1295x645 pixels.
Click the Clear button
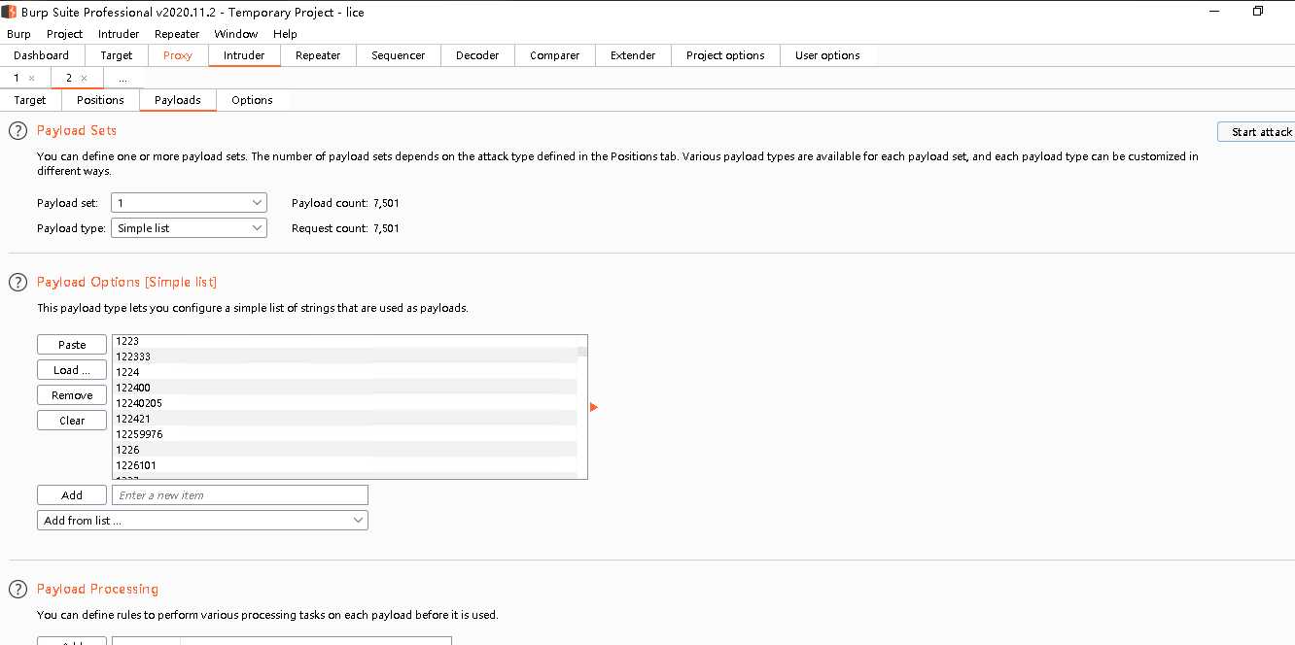pos(72,421)
